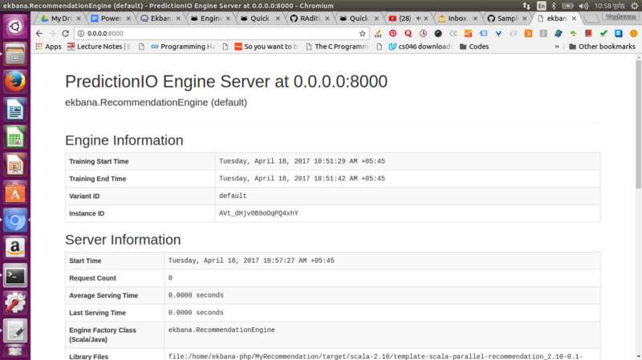
Task: Launch Amazon from the Ubuntu dock
Action: pyautogui.click(x=15, y=247)
